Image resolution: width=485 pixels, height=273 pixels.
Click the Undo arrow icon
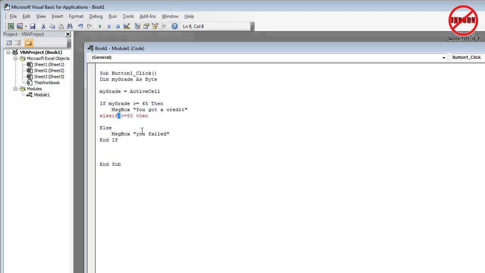point(80,26)
